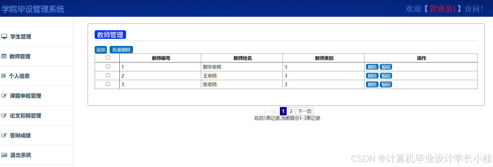
Task: Edit the 王老师 row
Action: click(x=386, y=76)
